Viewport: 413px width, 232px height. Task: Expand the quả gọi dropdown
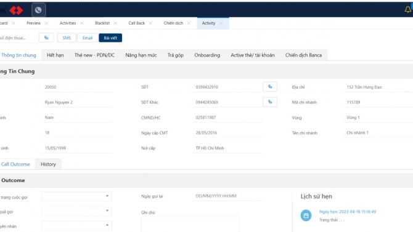(76, 211)
